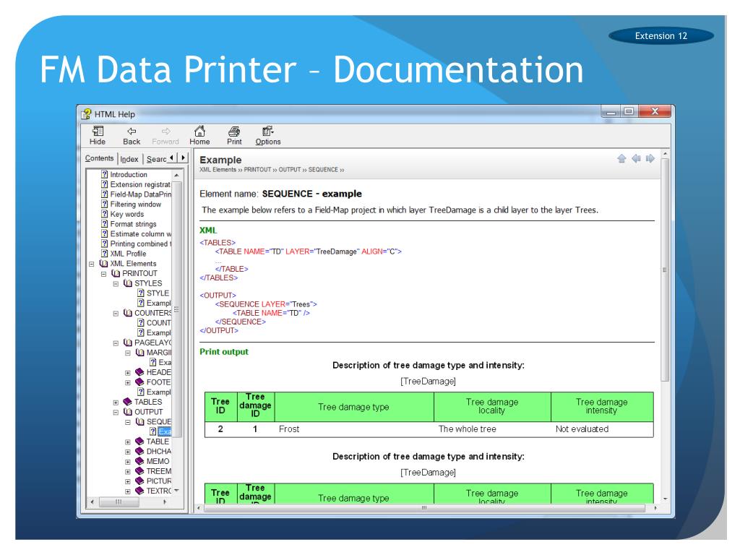Click the contents tree vertical scrollbar thumb
This screenshot has width=740, height=555.
click(x=176, y=309)
